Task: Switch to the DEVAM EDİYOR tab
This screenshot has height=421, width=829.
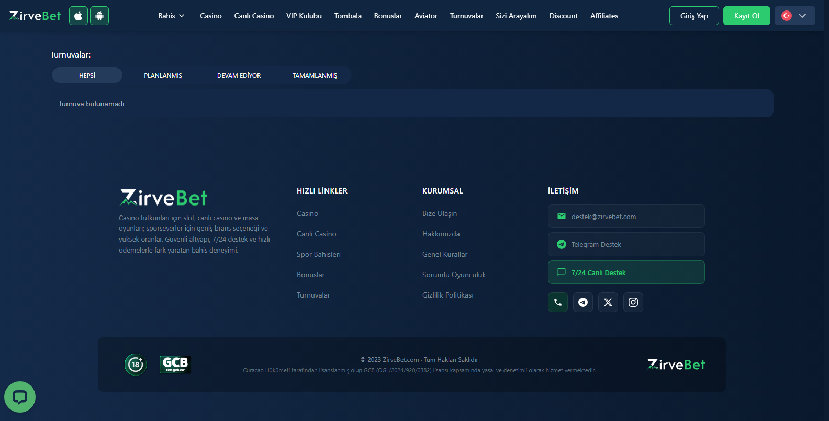Action: click(239, 75)
